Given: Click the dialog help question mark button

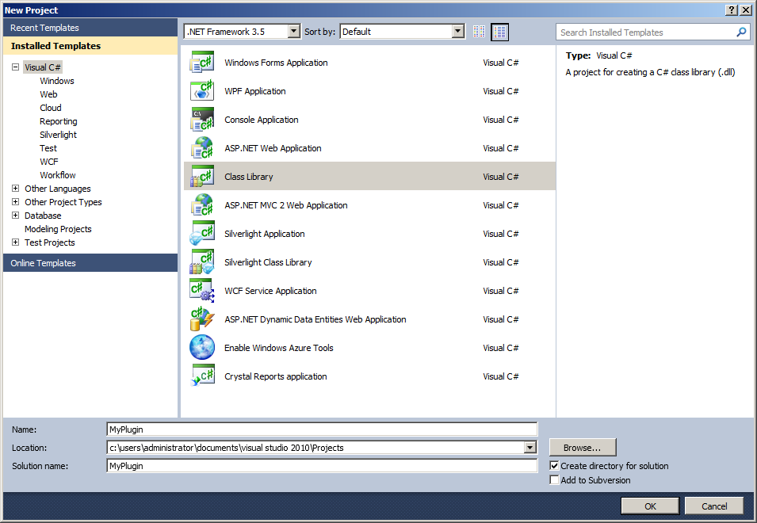Looking at the screenshot, I should click(x=732, y=10).
